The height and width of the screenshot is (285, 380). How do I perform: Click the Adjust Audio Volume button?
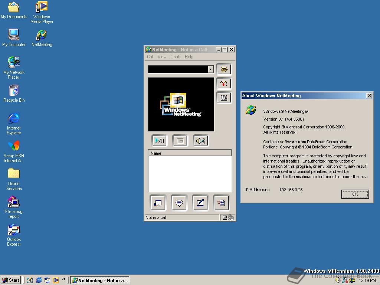coord(201,141)
